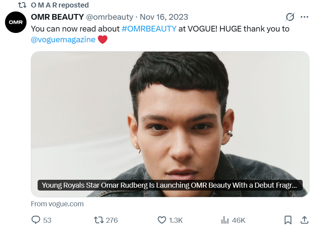Click the Nov 16, 2023 timestamp
Screen dimensions: 317x231
[164, 17]
